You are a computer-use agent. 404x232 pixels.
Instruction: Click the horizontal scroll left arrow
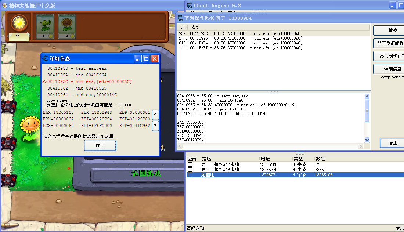click(180, 146)
